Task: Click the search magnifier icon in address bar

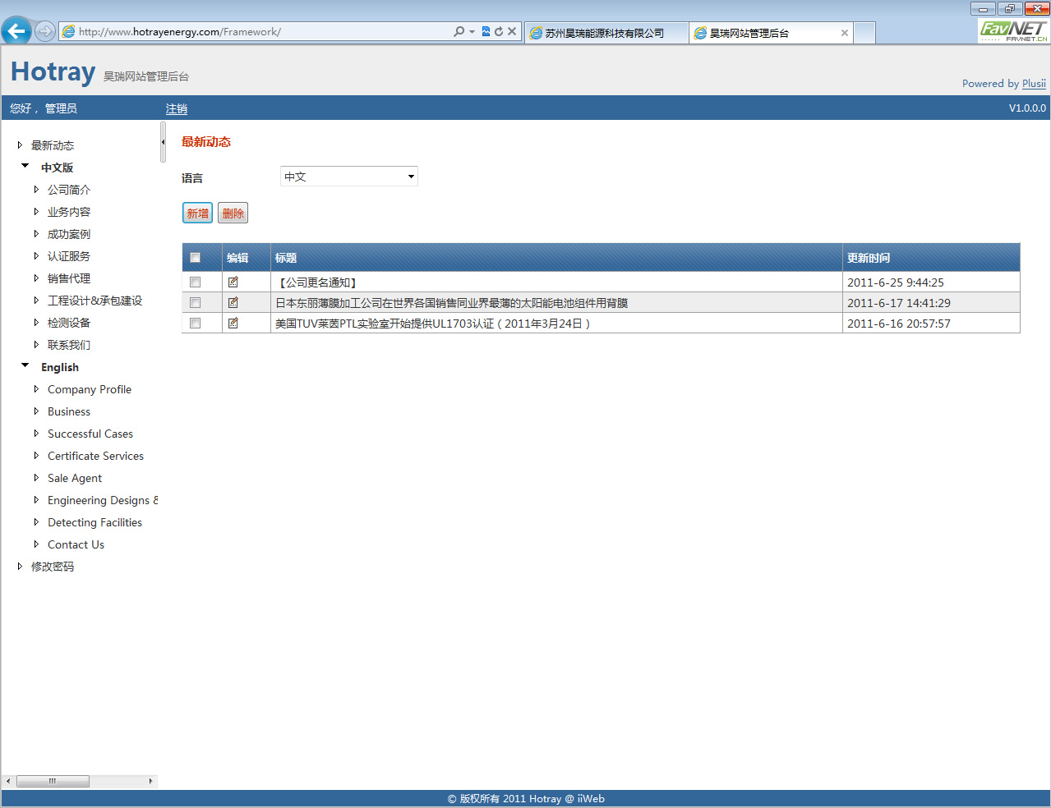Action: [459, 32]
